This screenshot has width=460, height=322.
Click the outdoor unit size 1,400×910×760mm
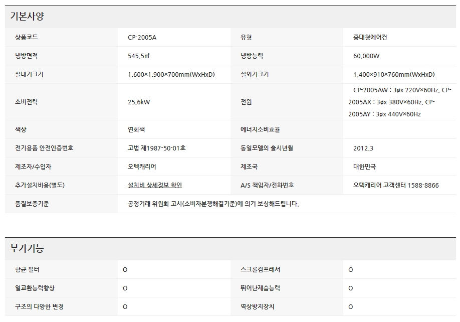coord(394,75)
